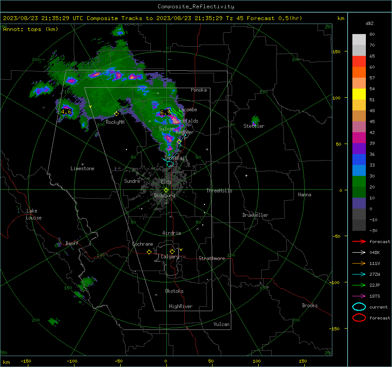
Task: Click the yellow diamond marker at Calgary
Action: tap(172, 251)
